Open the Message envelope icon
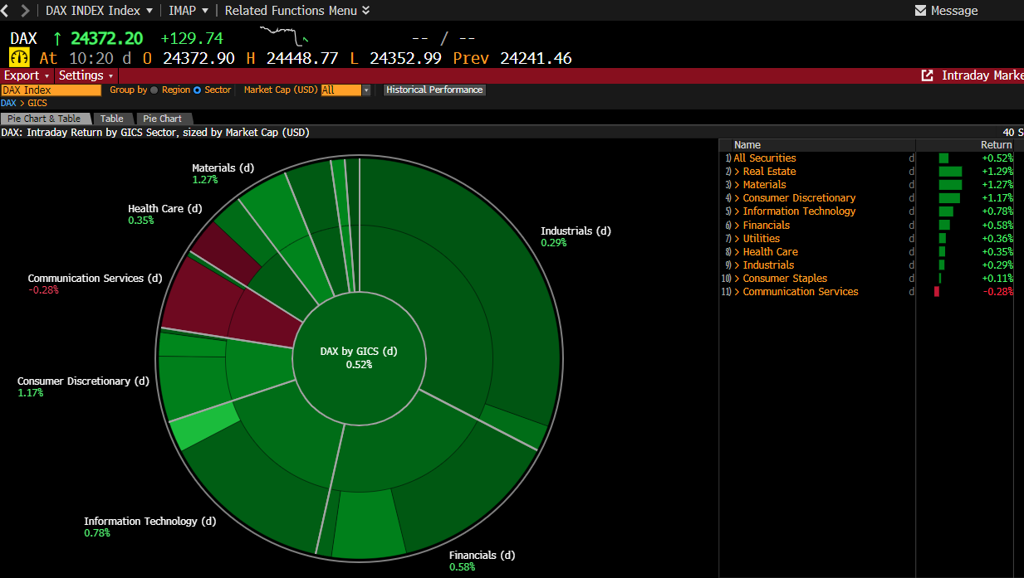This screenshot has width=1024, height=578. 920,11
